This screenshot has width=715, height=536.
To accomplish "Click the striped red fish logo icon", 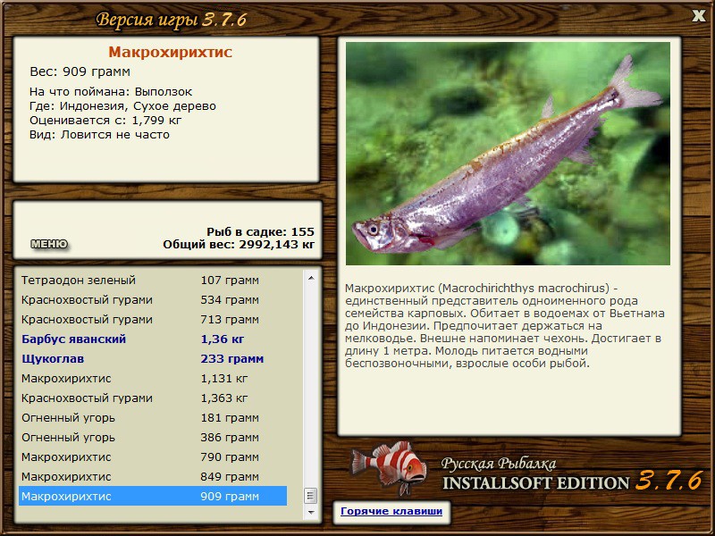I will pos(390,468).
